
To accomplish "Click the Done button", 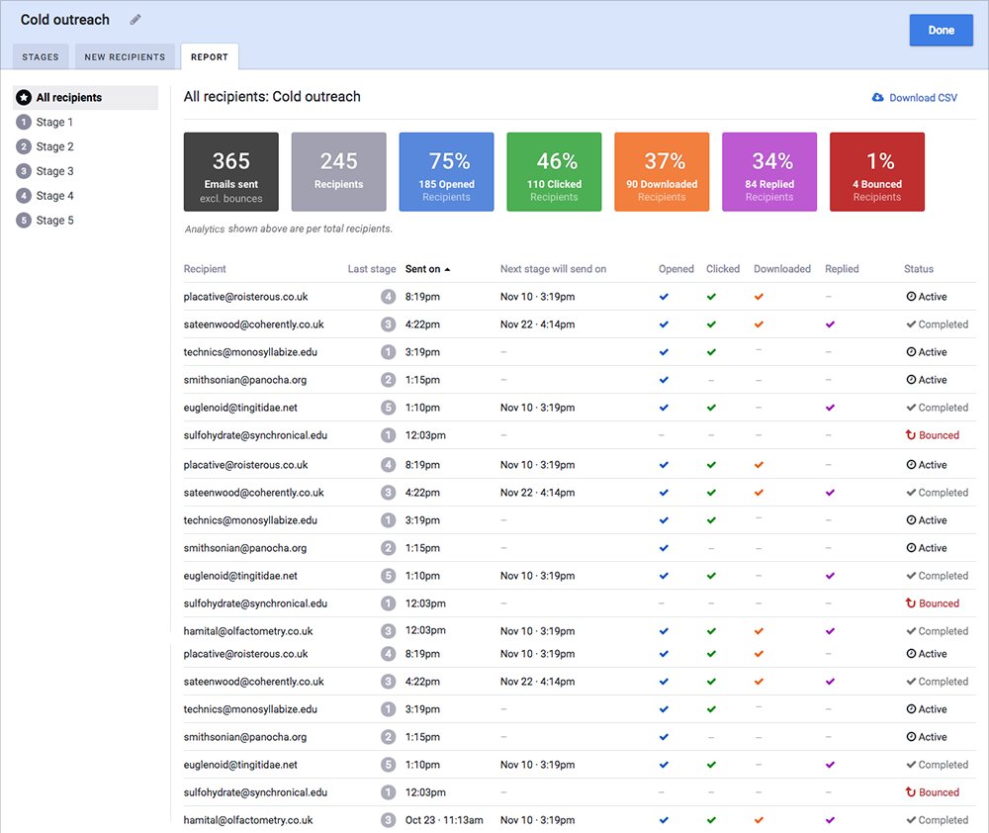I will click(x=941, y=30).
